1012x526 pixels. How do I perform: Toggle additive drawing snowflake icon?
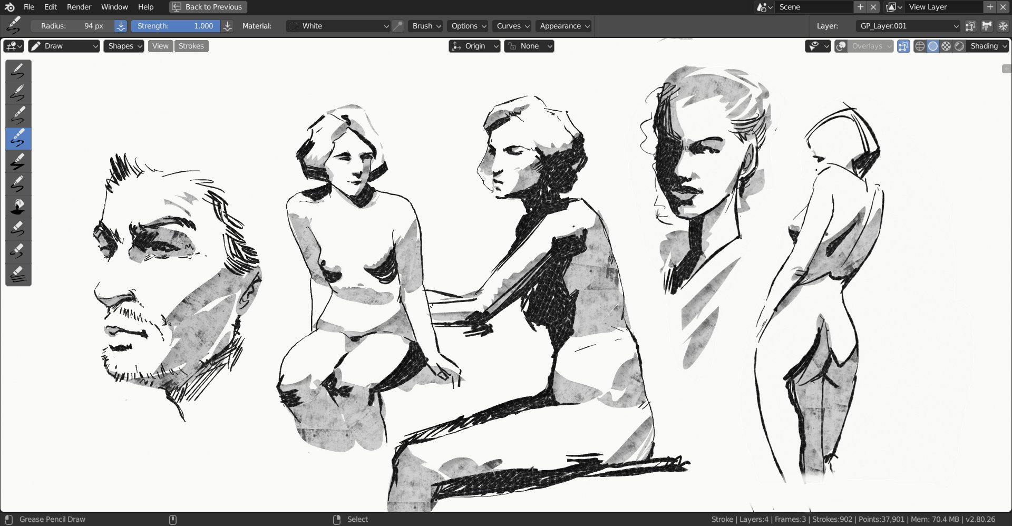[x=1003, y=26]
